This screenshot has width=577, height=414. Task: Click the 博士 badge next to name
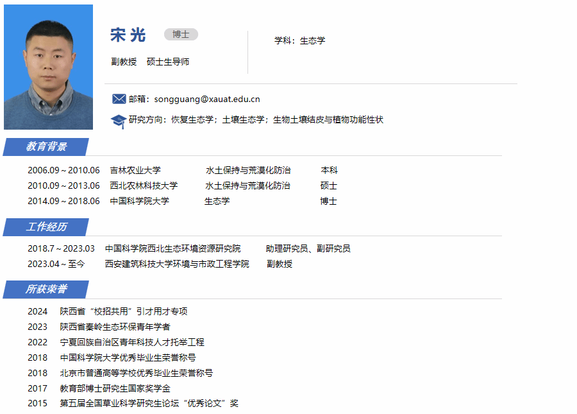point(181,35)
